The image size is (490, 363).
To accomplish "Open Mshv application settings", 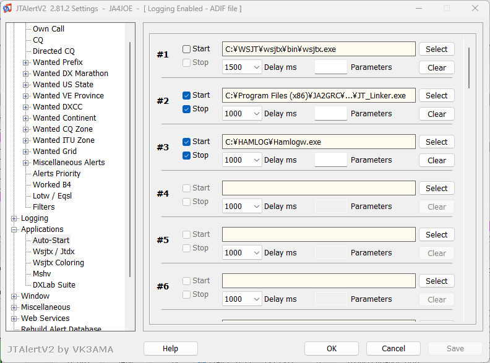I will (42, 274).
